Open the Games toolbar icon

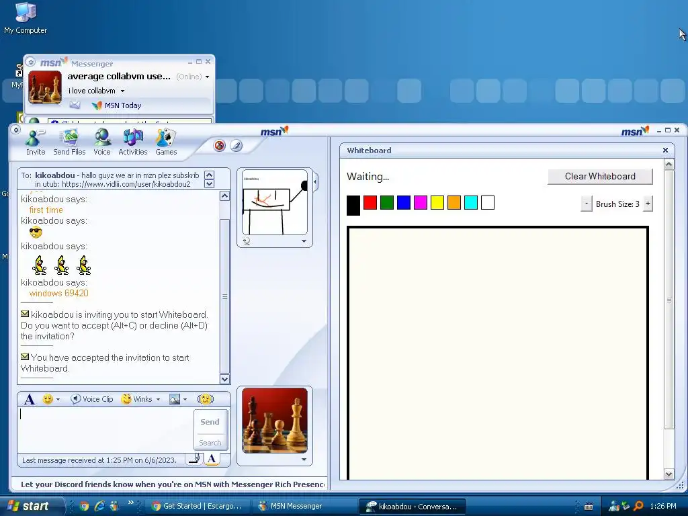(x=166, y=142)
